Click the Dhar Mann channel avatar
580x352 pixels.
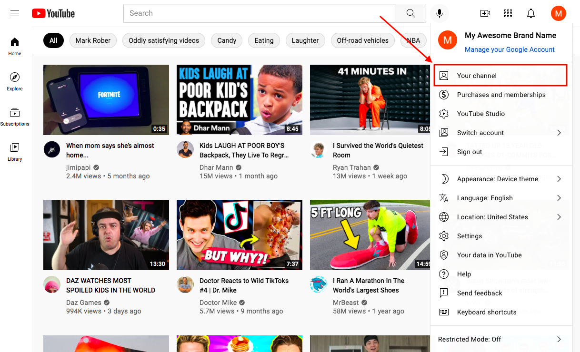click(x=185, y=149)
